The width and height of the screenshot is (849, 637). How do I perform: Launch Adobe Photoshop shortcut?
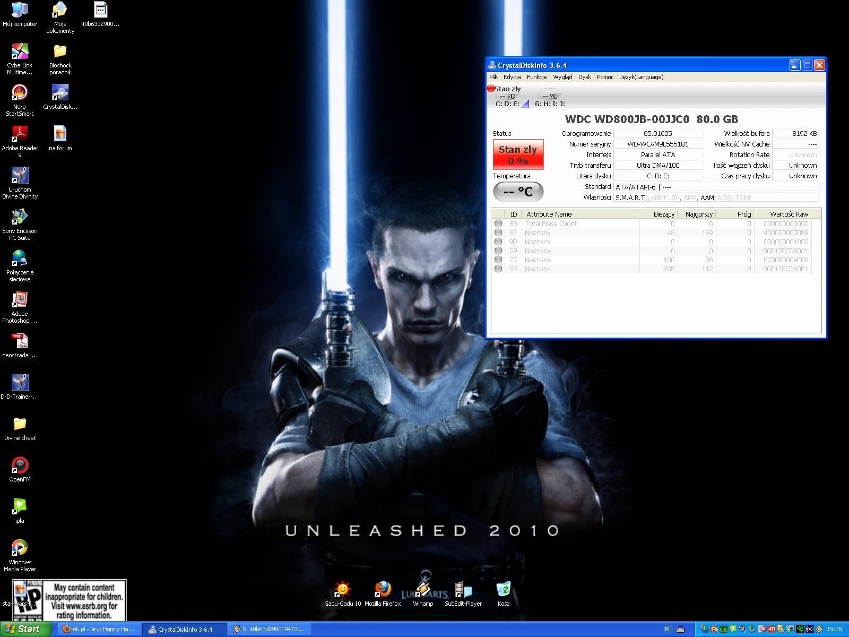[x=20, y=307]
